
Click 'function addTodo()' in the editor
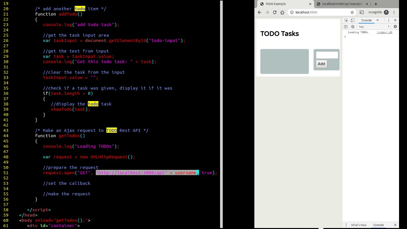59,14
